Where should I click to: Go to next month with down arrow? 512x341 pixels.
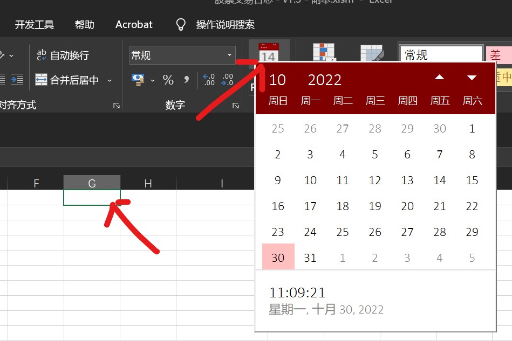click(472, 78)
